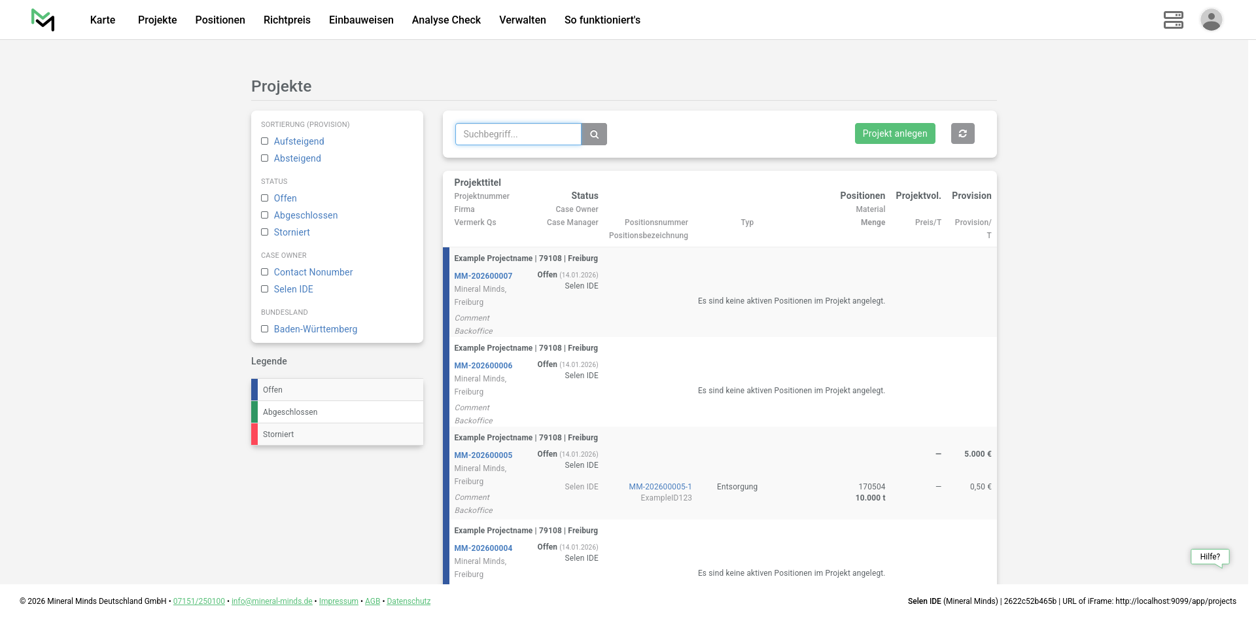Open project MM-202600007 link
The height and width of the screenshot is (617, 1256).
(x=483, y=276)
